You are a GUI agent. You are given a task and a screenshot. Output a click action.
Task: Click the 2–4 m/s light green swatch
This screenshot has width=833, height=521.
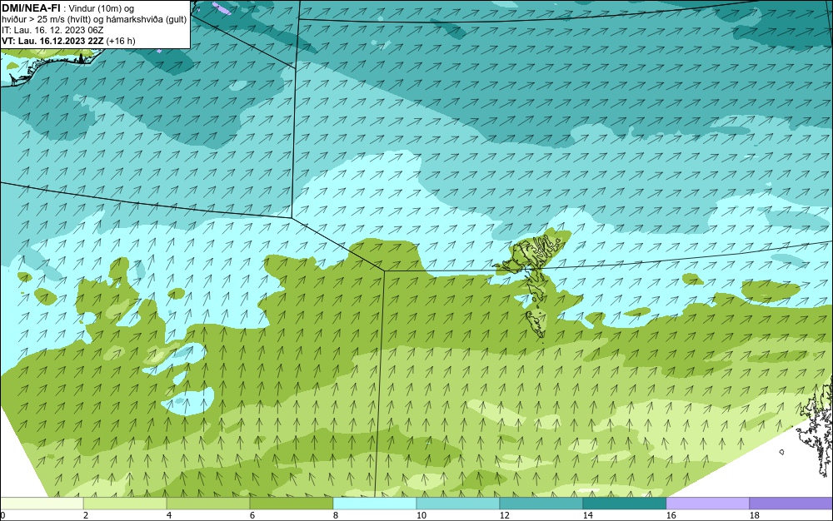[125, 504]
